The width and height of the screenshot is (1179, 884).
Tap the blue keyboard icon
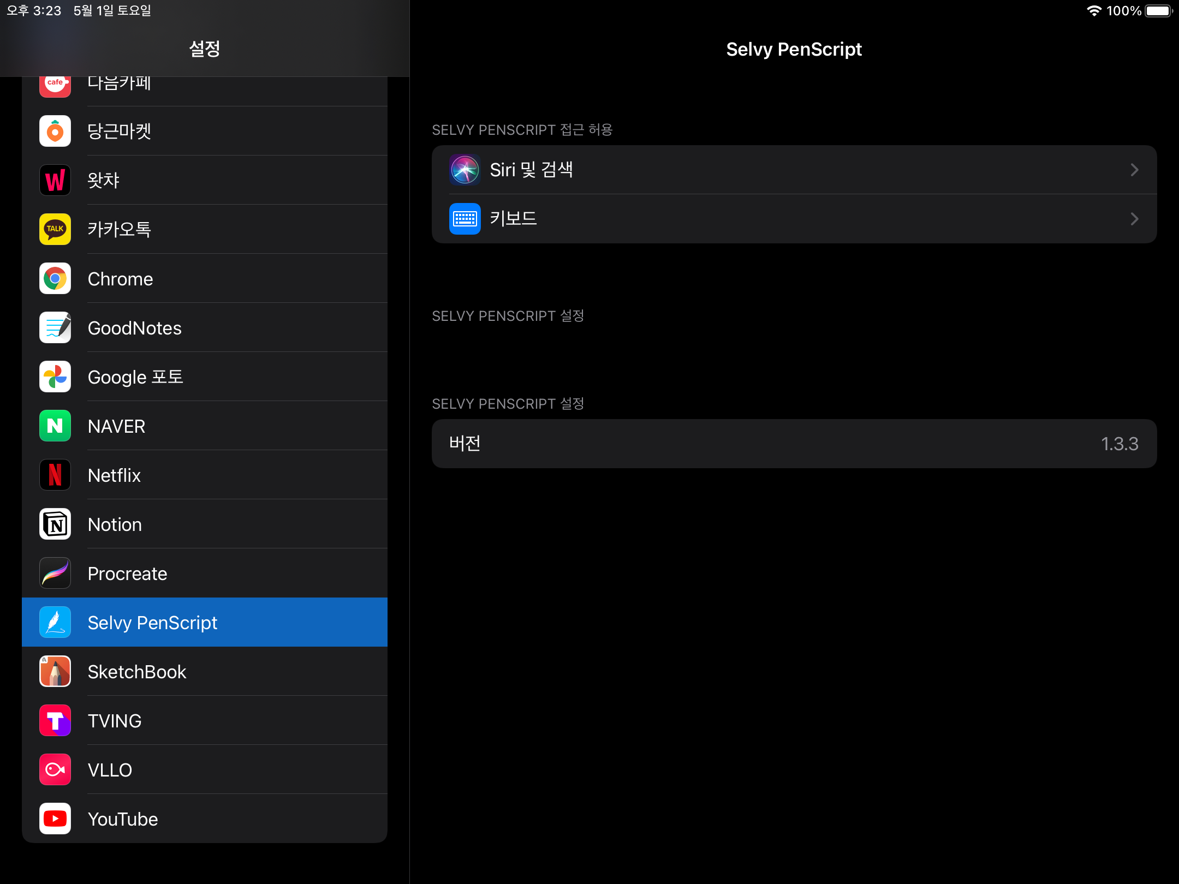tap(465, 219)
